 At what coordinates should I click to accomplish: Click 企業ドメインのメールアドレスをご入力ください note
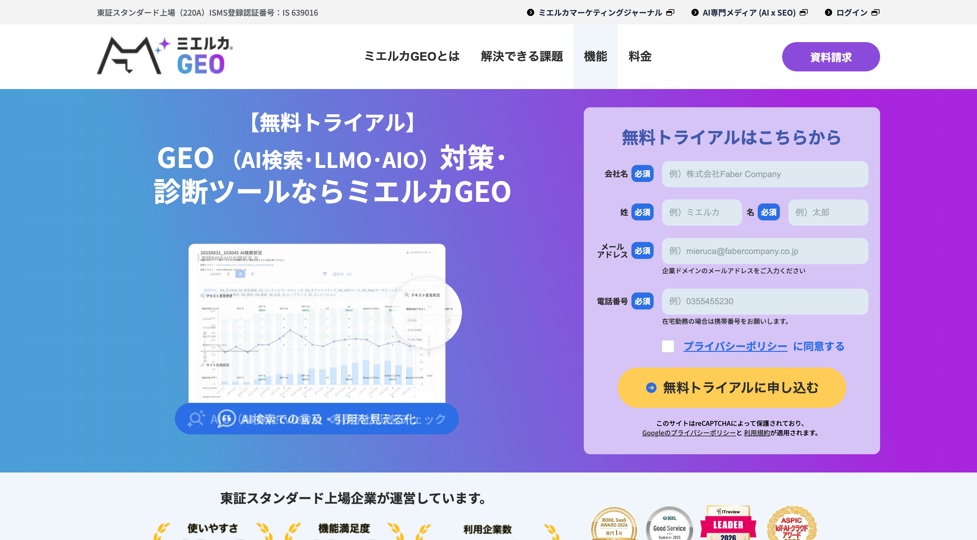tap(734, 271)
